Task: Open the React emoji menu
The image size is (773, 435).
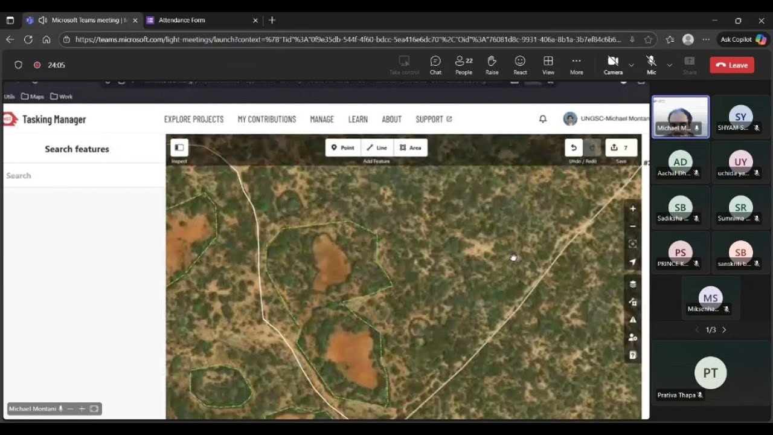Action: [x=520, y=65]
